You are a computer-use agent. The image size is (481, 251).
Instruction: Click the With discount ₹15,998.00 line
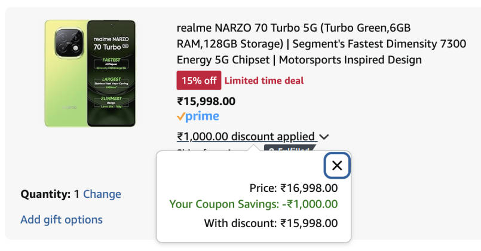click(x=271, y=224)
